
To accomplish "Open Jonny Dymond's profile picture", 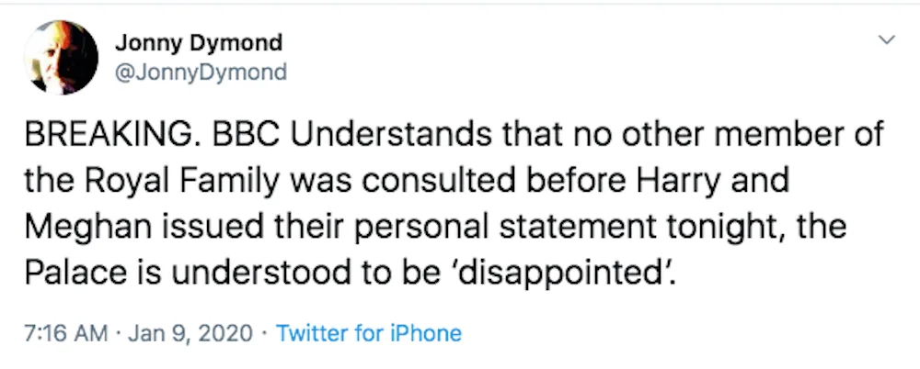I will (x=61, y=58).
